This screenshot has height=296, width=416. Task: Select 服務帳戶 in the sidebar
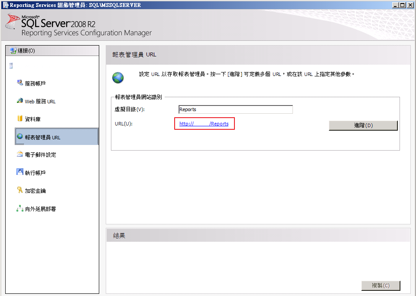coord(35,83)
